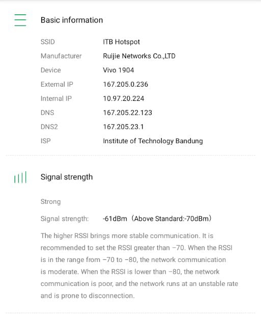Tap the DNS address 167.205.22.123
This screenshot has height=314, width=261.
tap(128, 113)
